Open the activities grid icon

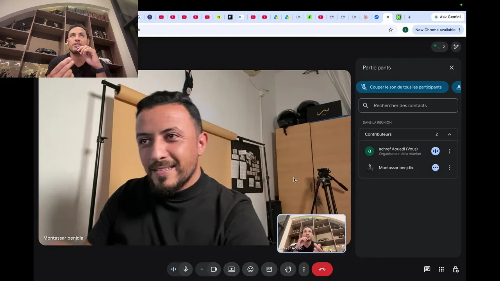[x=441, y=269]
